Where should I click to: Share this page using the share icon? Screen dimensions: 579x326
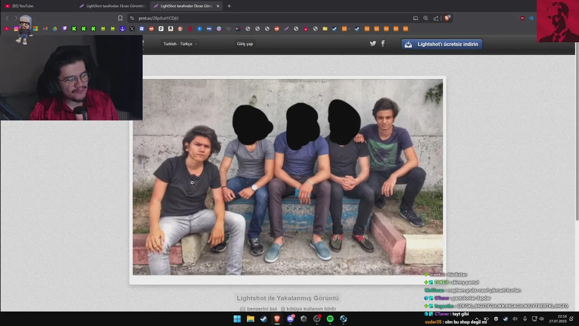tap(436, 18)
